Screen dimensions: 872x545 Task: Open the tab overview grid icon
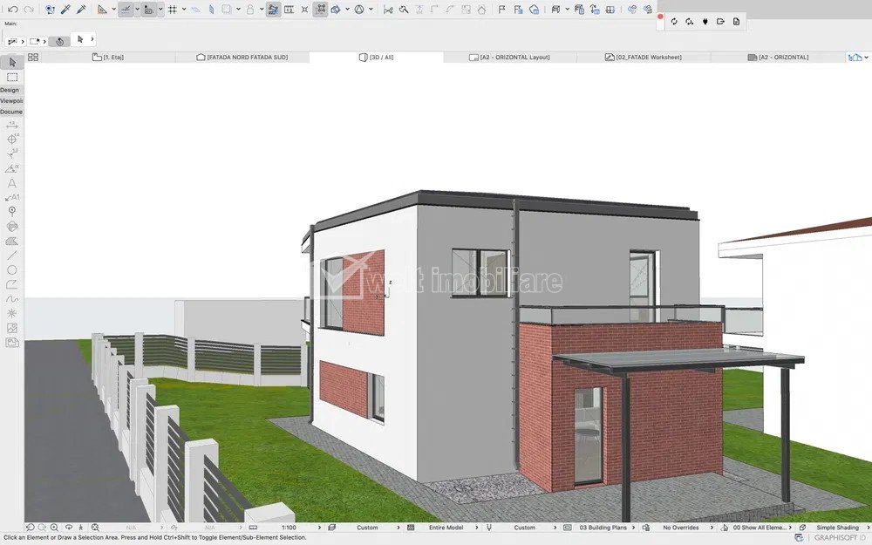(33, 58)
